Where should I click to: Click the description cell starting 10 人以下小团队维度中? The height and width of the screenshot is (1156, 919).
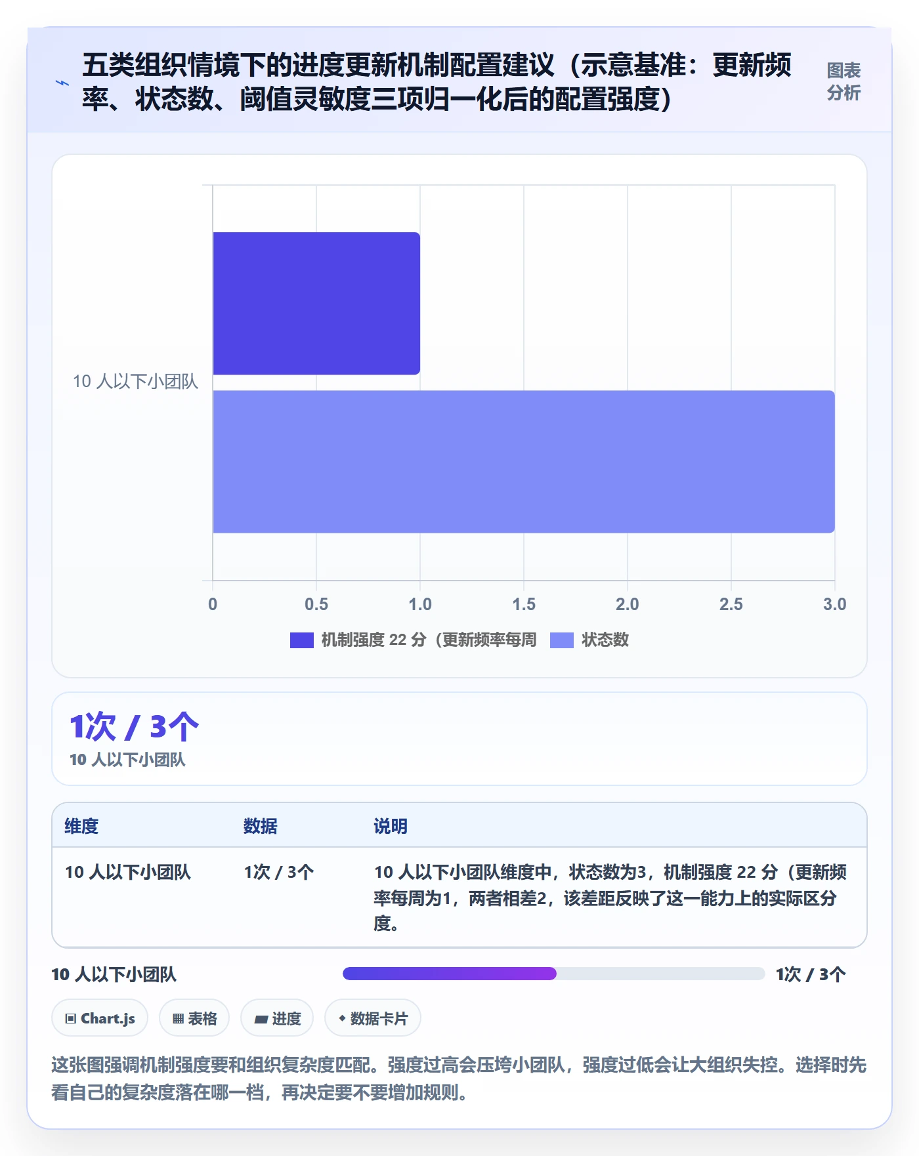(x=610, y=898)
